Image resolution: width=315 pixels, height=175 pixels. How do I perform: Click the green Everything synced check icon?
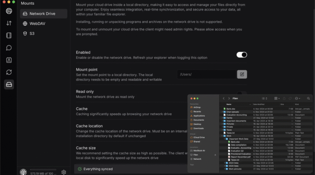(x=80, y=169)
